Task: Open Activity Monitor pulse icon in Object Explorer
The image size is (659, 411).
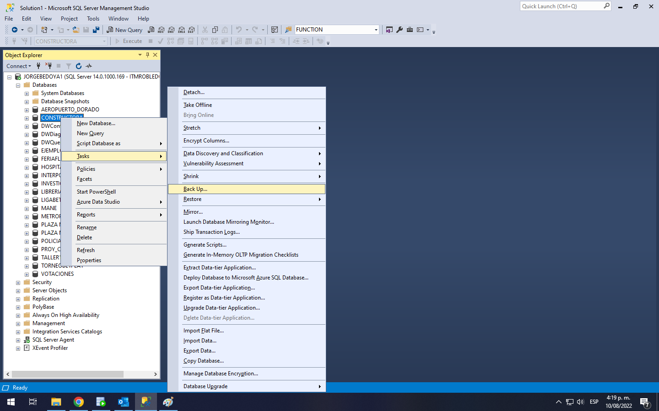Action: (89, 66)
